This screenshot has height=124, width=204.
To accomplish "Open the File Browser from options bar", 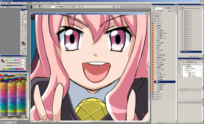I will tap(117, 7).
